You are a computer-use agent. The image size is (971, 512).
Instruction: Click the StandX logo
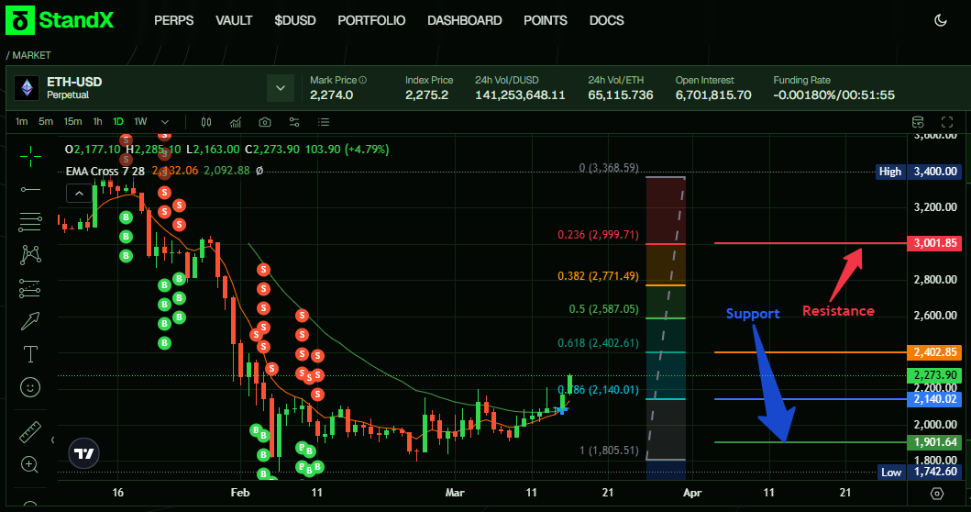(x=61, y=20)
